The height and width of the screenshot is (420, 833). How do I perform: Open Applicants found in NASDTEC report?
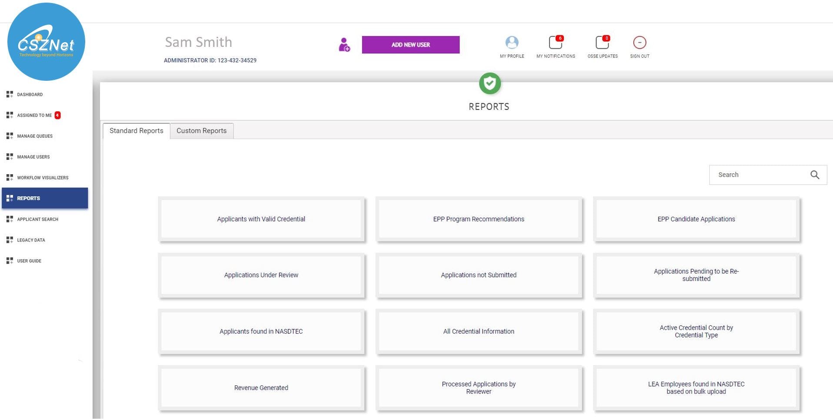(261, 331)
